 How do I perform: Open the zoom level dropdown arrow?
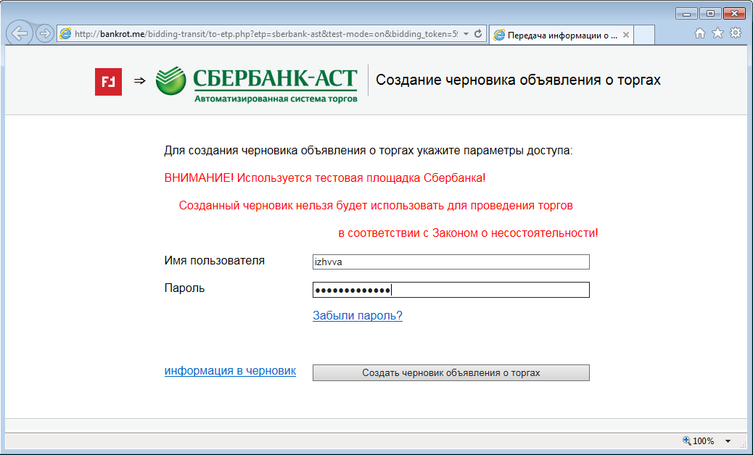click(x=728, y=441)
